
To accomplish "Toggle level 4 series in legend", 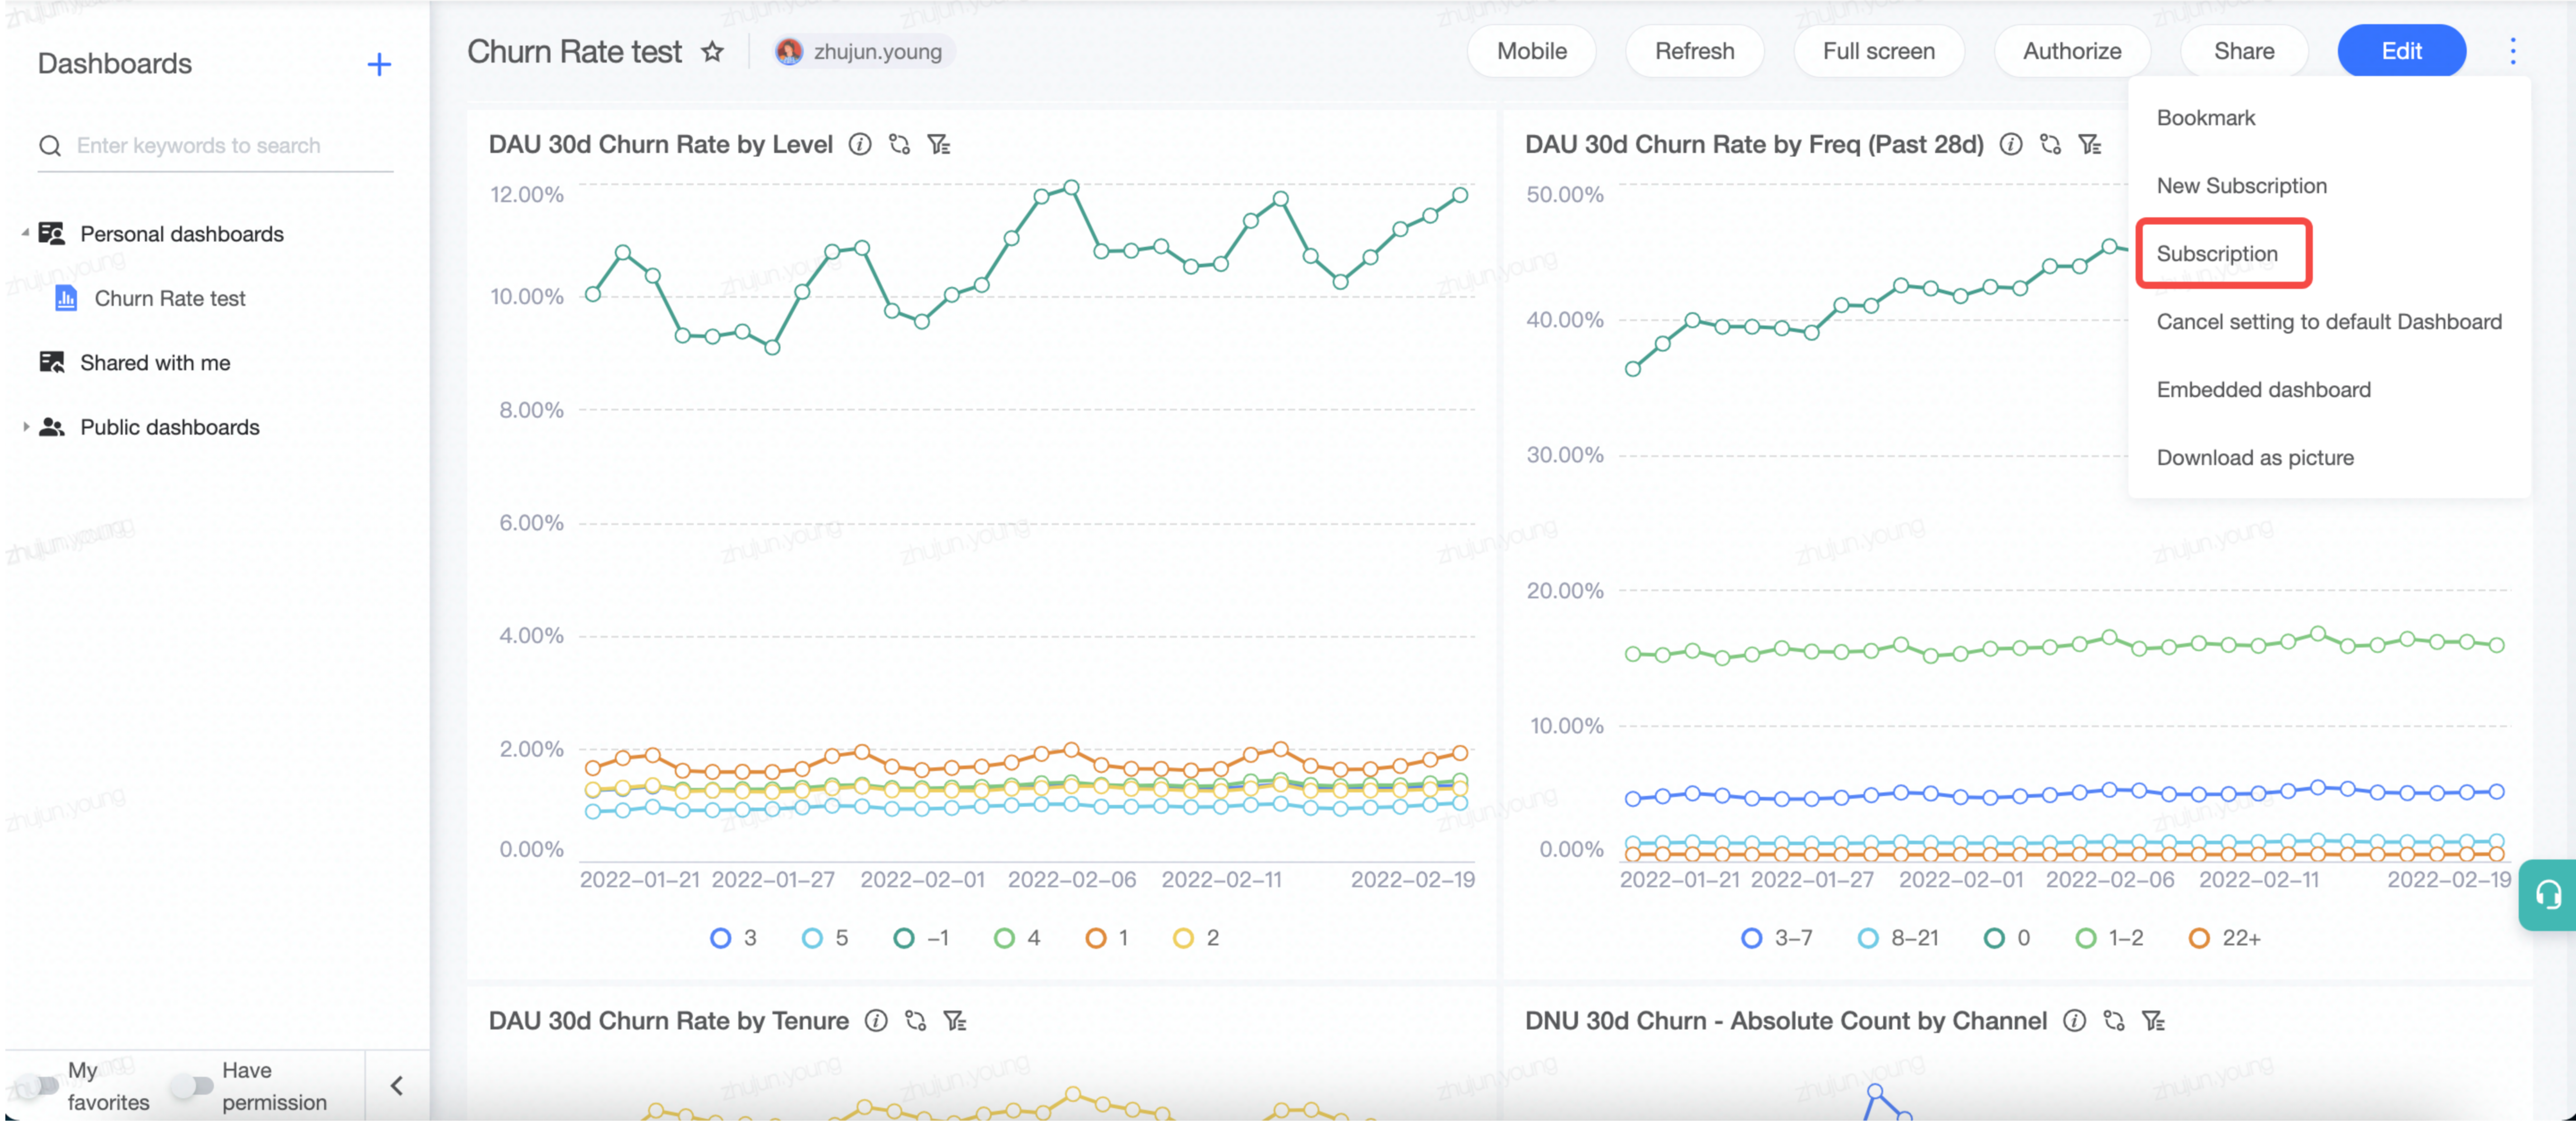I will (1017, 938).
